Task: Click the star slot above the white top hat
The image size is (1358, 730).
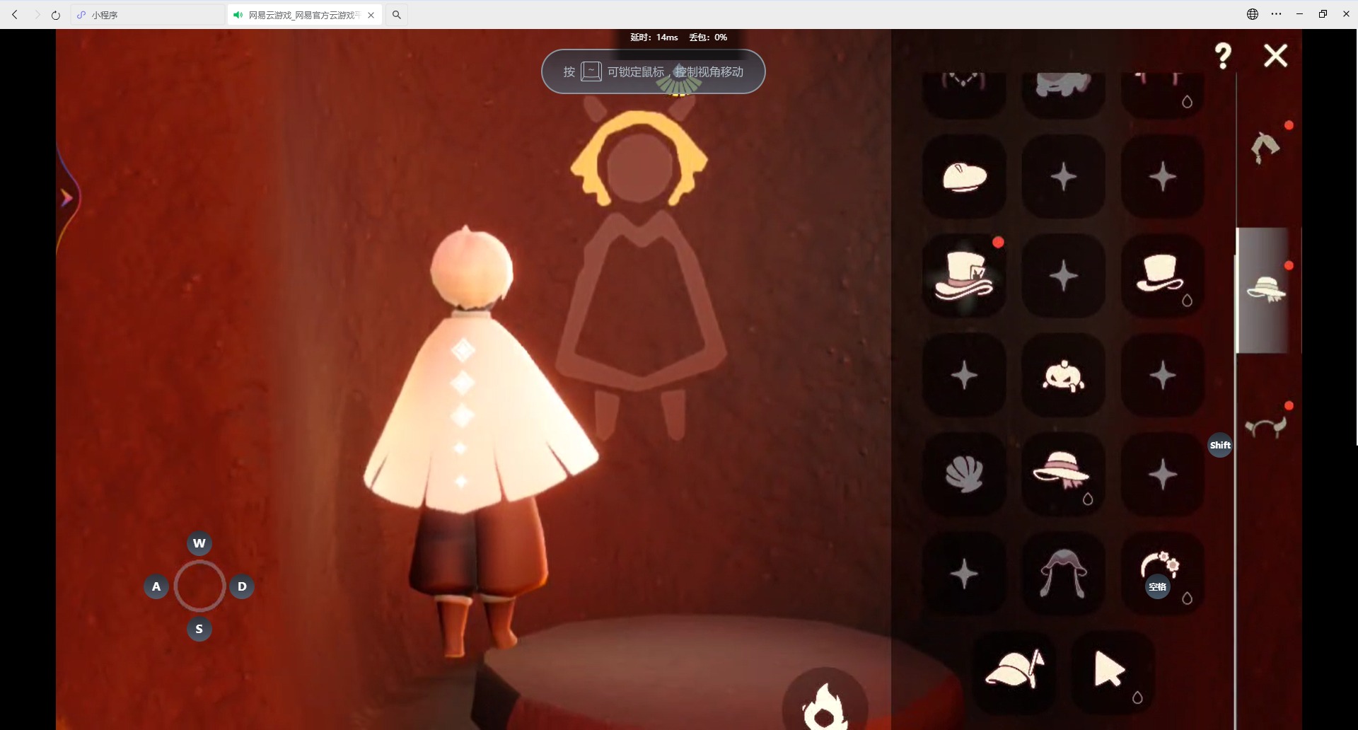Action: 1162,177
